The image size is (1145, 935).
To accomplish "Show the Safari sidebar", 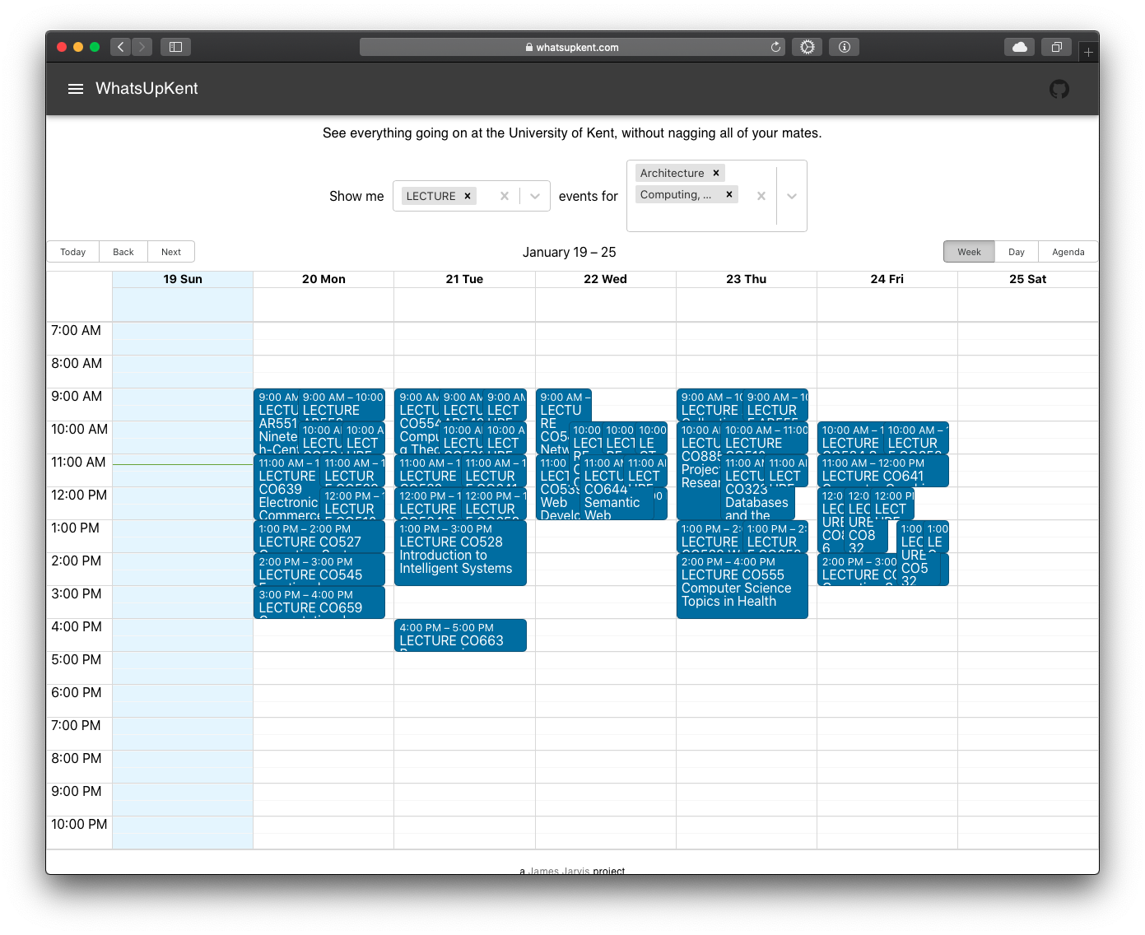I will click(175, 47).
